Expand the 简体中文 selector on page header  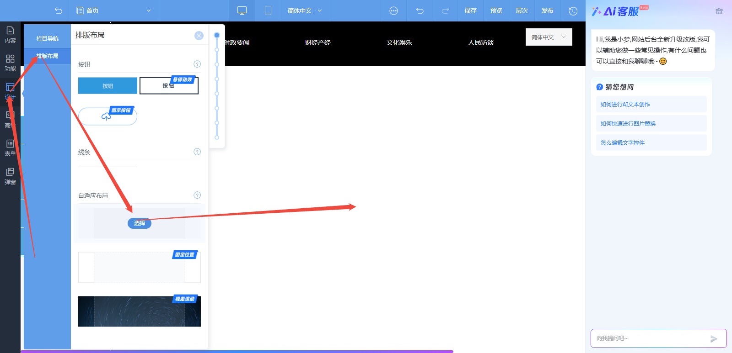(549, 37)
